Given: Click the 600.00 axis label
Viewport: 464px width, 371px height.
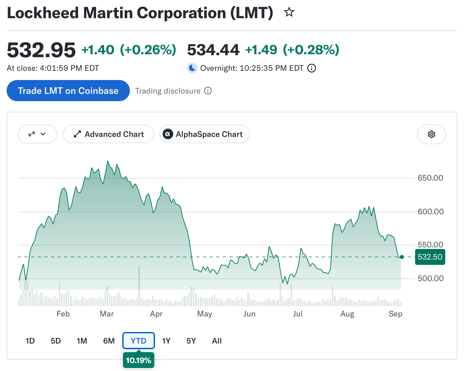Looking at the screenshot, I should (431, 212).
